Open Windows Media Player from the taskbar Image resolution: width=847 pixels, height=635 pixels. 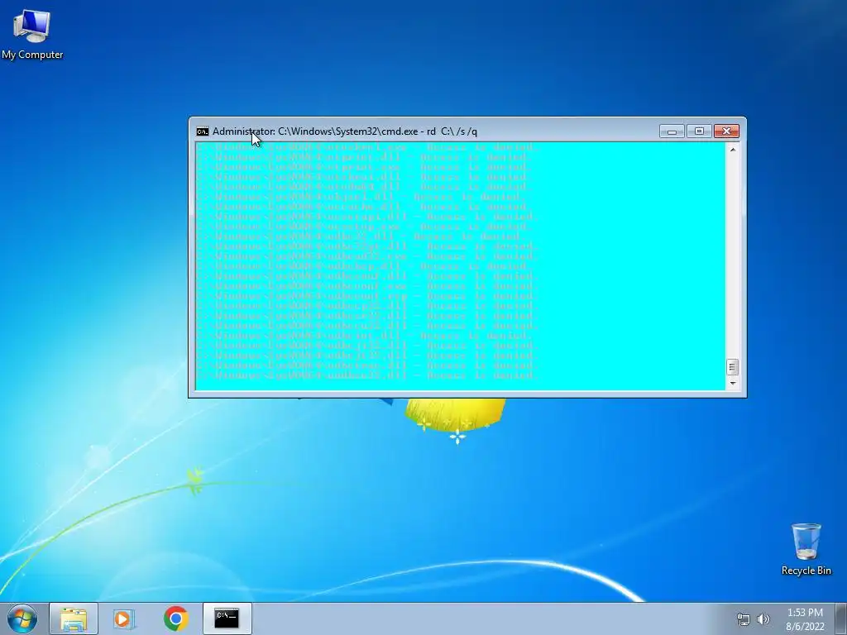124,618
